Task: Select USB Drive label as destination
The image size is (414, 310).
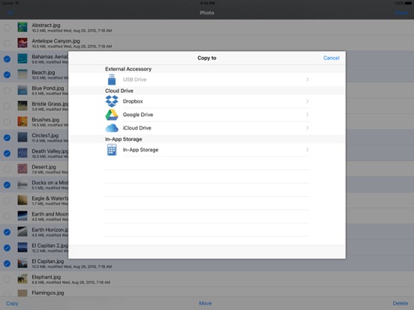Action: click(x=134, y=79)
